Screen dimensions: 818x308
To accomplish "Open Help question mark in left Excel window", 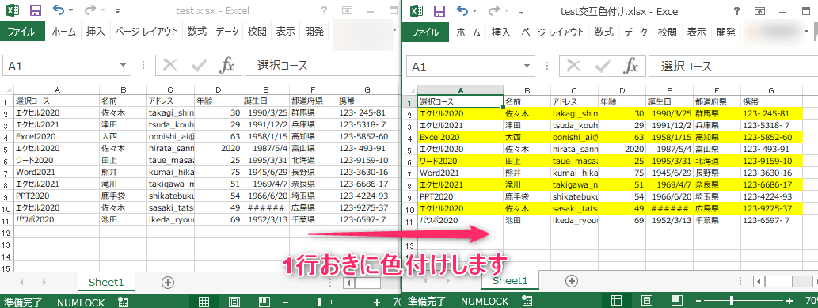I will click(325, 11).
